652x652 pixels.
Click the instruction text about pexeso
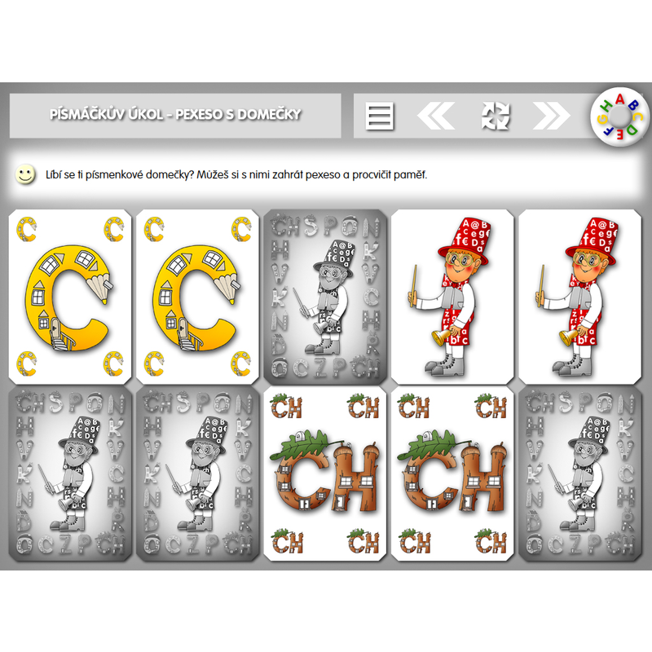point(236,174)
